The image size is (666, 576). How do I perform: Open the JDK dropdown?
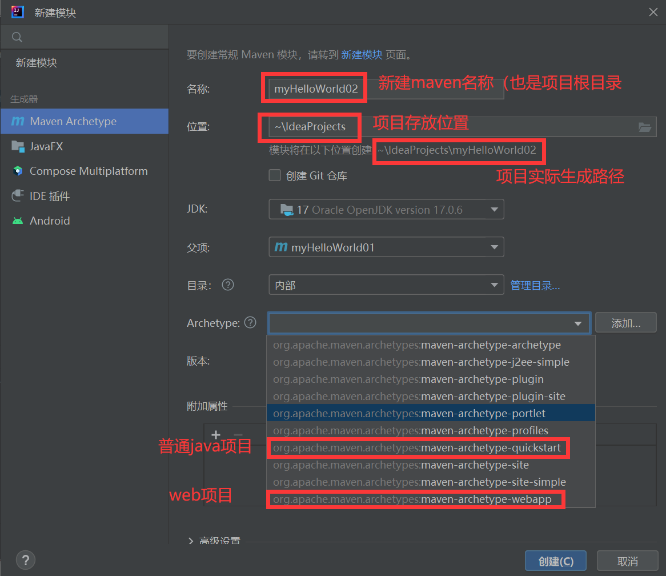[386, 209]
